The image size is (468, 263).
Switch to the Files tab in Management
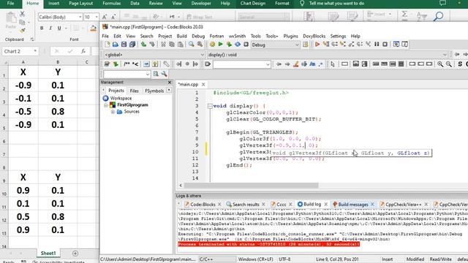tap(134, 91)
